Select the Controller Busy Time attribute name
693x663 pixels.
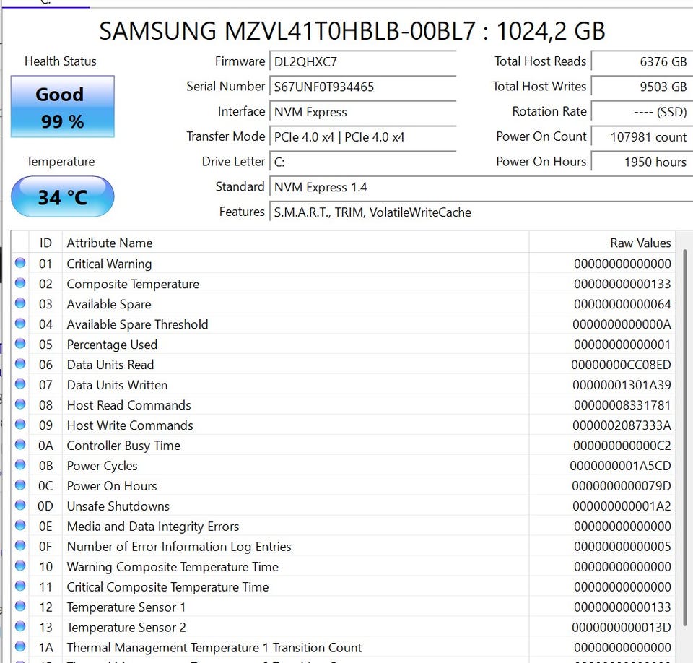tap(123, 446)
